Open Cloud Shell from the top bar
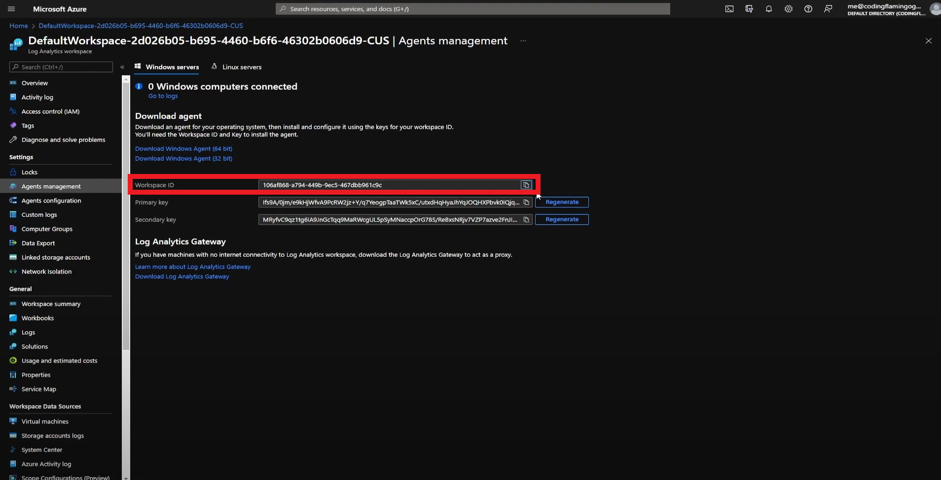941x480 pixels. coord(729,9)
